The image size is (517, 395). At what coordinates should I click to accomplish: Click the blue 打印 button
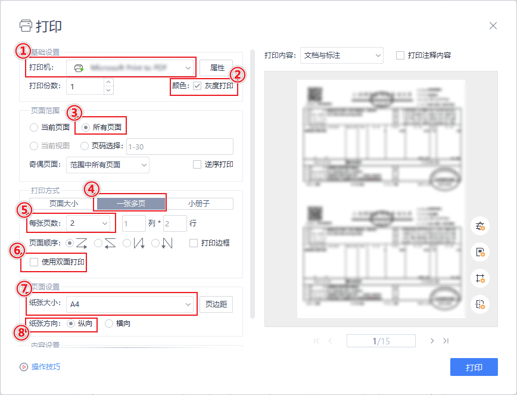(474, 367)
